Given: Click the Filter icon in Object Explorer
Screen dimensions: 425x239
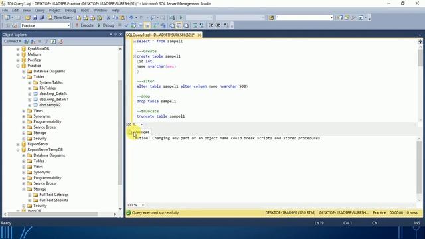Looking at the screenshot, I should coord(46,41).
